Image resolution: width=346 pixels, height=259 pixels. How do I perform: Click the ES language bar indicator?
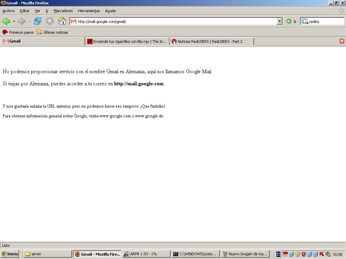tap(278, 254)
